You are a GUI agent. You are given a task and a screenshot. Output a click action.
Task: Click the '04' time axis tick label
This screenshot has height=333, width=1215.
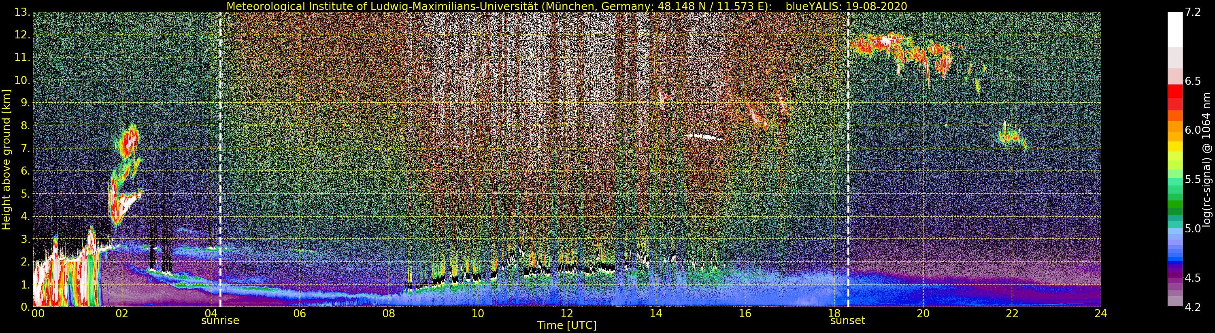(211, 313)
